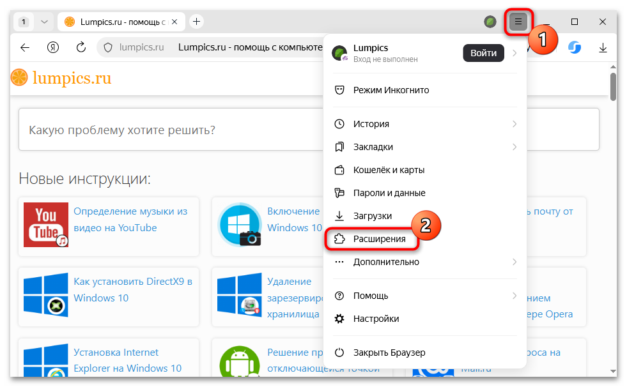Close the Lumpics.ru tab
This screenshot has height=387, width=627.
click(174, 22)
